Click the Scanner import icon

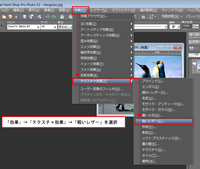pos(17,17)
